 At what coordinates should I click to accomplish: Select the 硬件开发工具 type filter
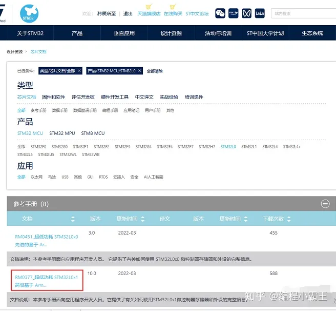tap(115, 97)
